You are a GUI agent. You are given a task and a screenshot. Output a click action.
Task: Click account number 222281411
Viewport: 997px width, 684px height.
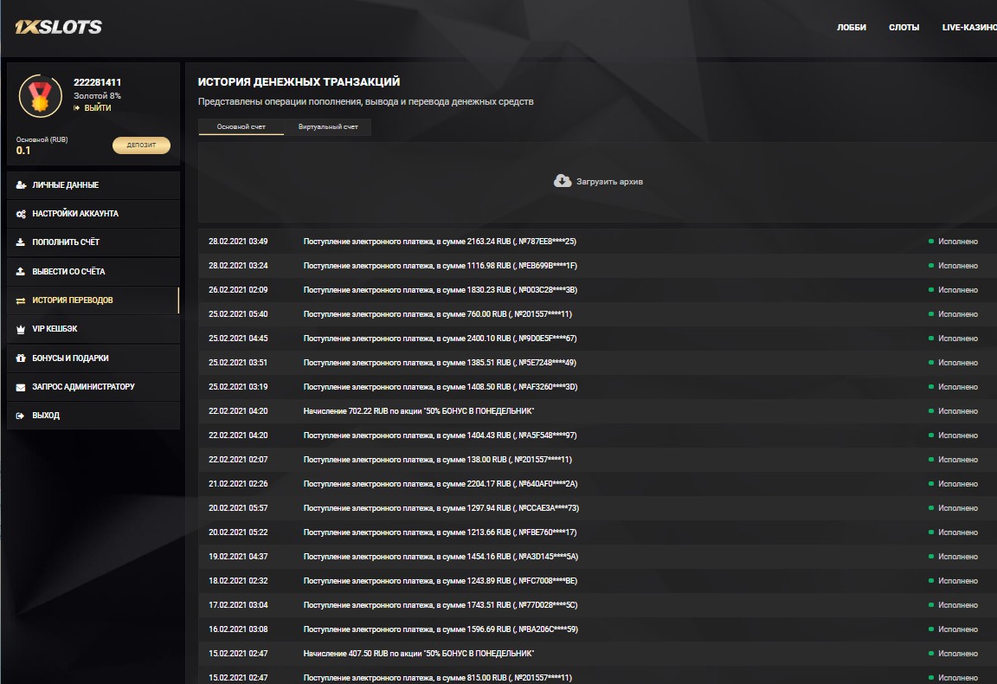(97, 82)
